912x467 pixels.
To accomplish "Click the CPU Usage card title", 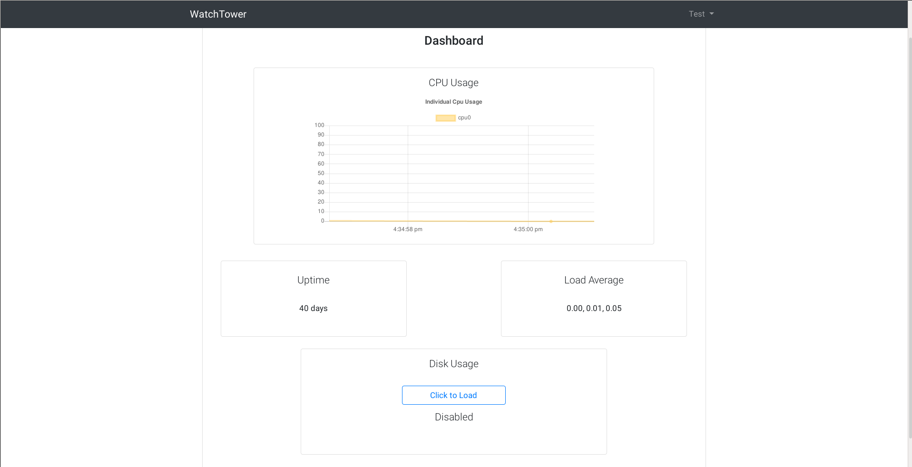I will [x=453, y=82].
